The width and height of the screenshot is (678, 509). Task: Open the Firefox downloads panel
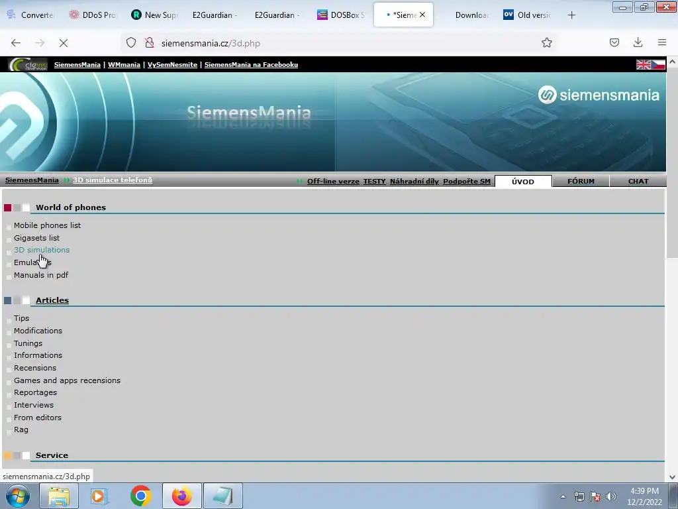[x=638, y=43]
